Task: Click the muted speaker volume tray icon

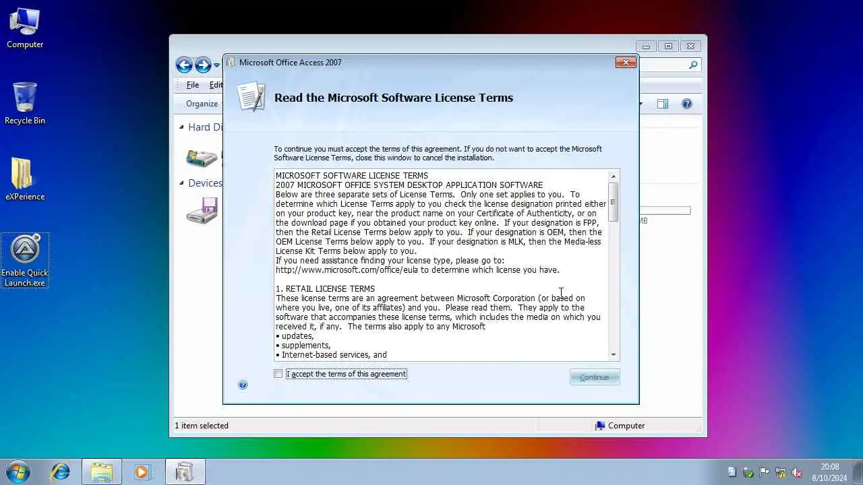Action: (796, 472)
